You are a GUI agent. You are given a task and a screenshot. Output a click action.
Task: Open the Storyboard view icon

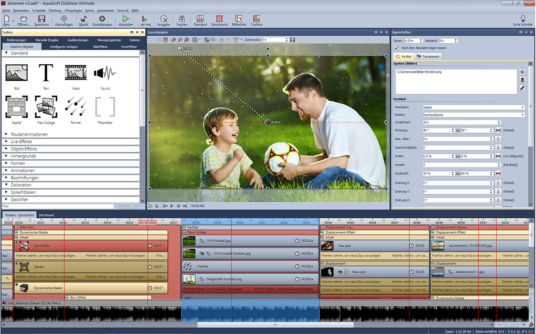tap(219, 19)
